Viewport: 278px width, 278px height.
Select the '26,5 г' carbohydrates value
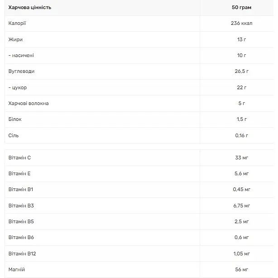point(241,71)
